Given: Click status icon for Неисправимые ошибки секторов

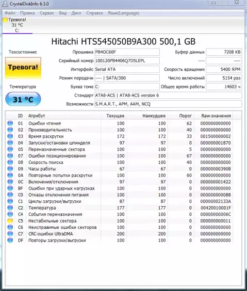Looking at the screenshot, I should point(10,227).
